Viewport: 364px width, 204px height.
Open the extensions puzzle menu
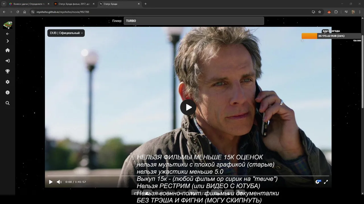(336, 12)
